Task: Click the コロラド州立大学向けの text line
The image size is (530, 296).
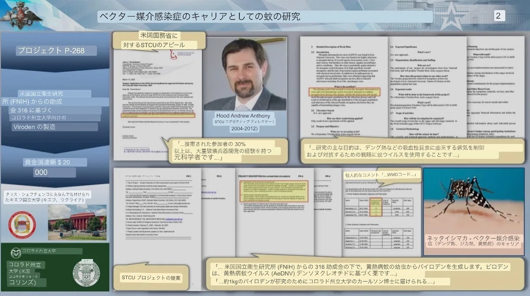Action: coord(38,118)
